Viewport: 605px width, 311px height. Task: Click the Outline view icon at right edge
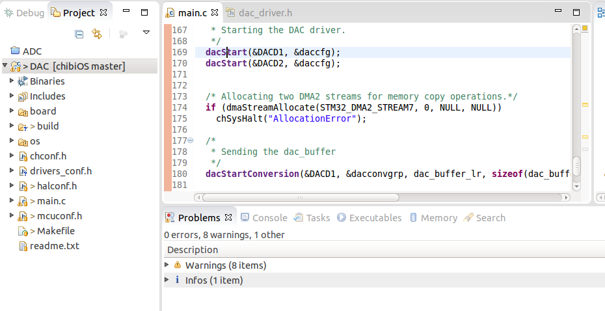pyautogui.click(x=601, y=13)
